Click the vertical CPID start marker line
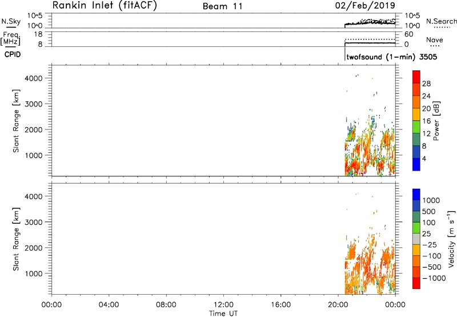Image resolution: width=457 pixels, height=317 pixels. [345, 54]
